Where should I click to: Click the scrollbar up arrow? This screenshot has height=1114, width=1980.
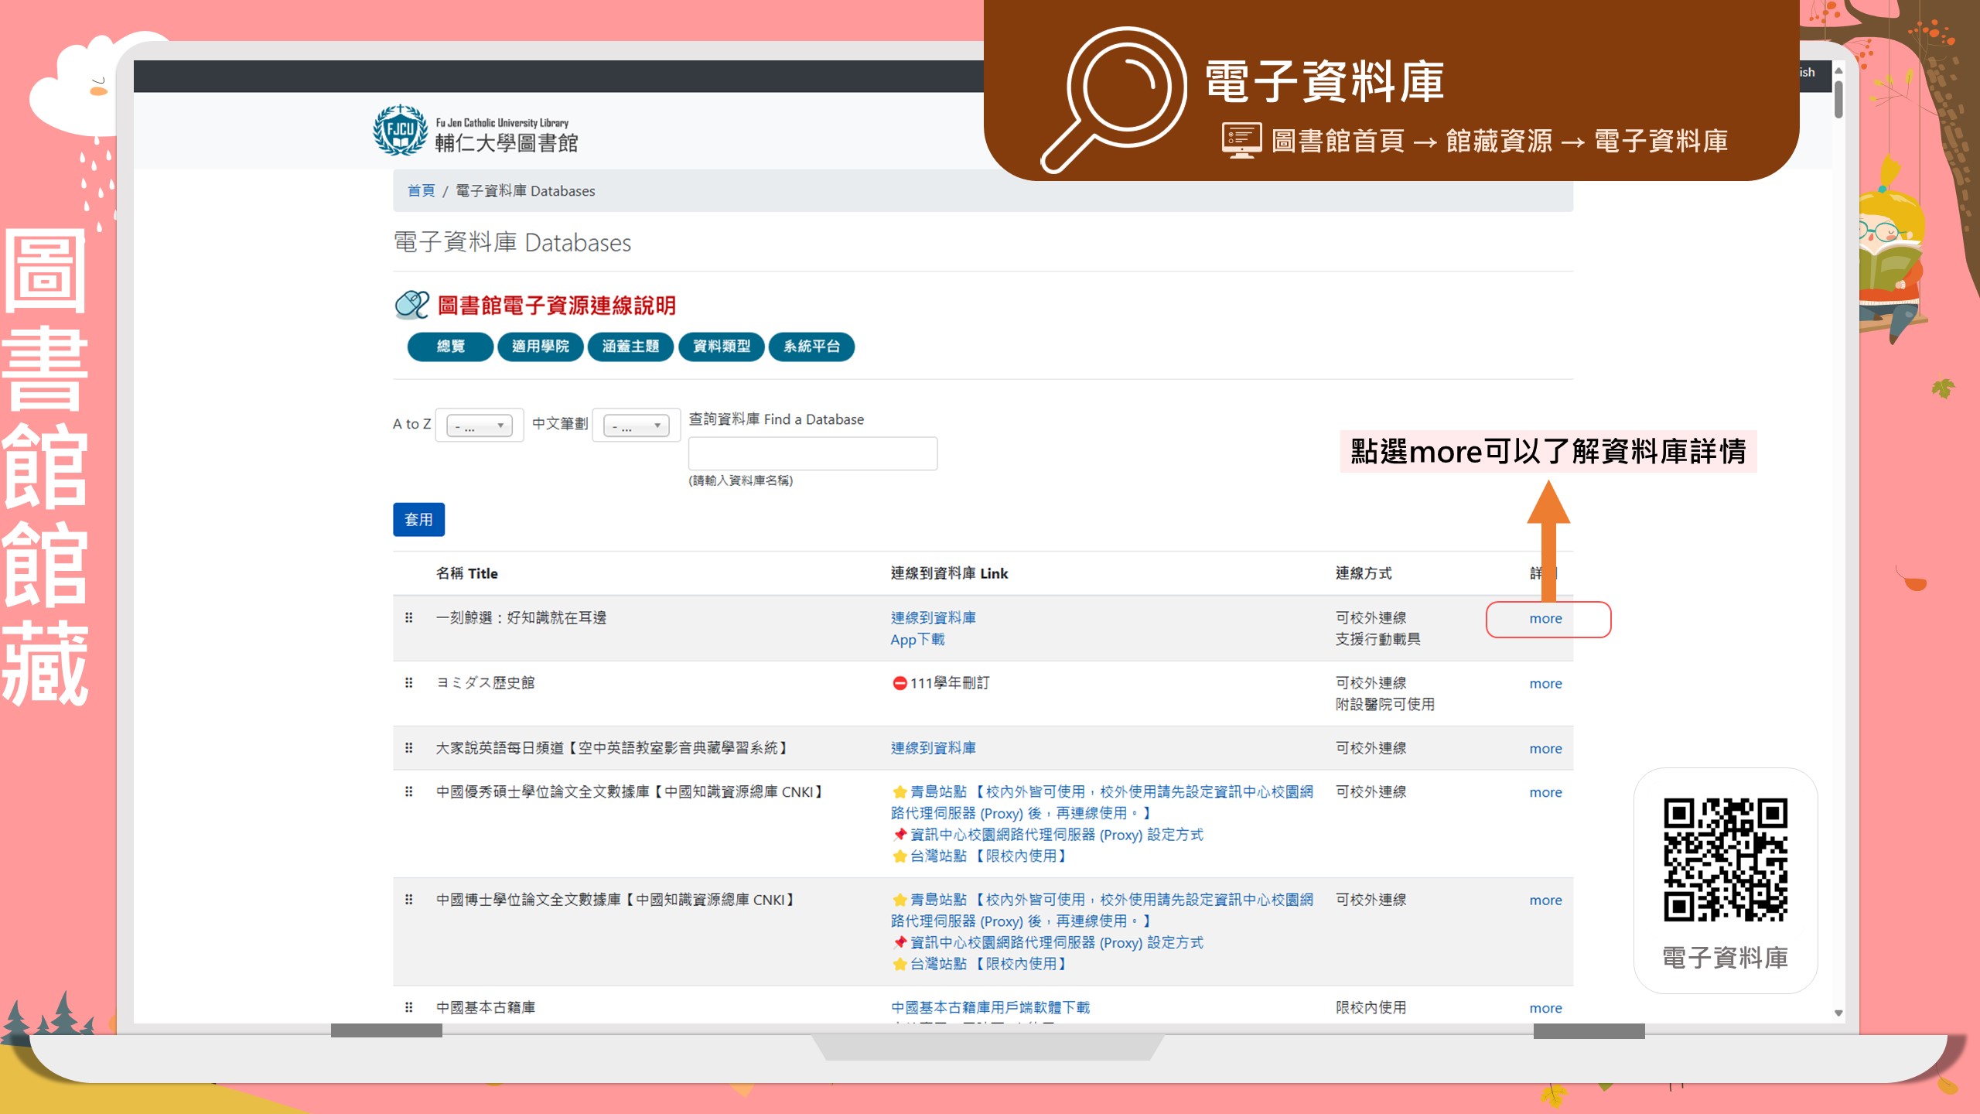[x=1838, y=70]
